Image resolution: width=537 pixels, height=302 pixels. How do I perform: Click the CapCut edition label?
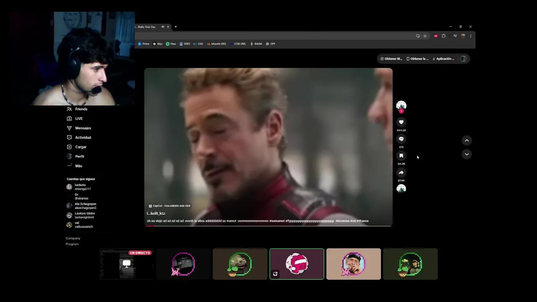click(x=169, y=206)
